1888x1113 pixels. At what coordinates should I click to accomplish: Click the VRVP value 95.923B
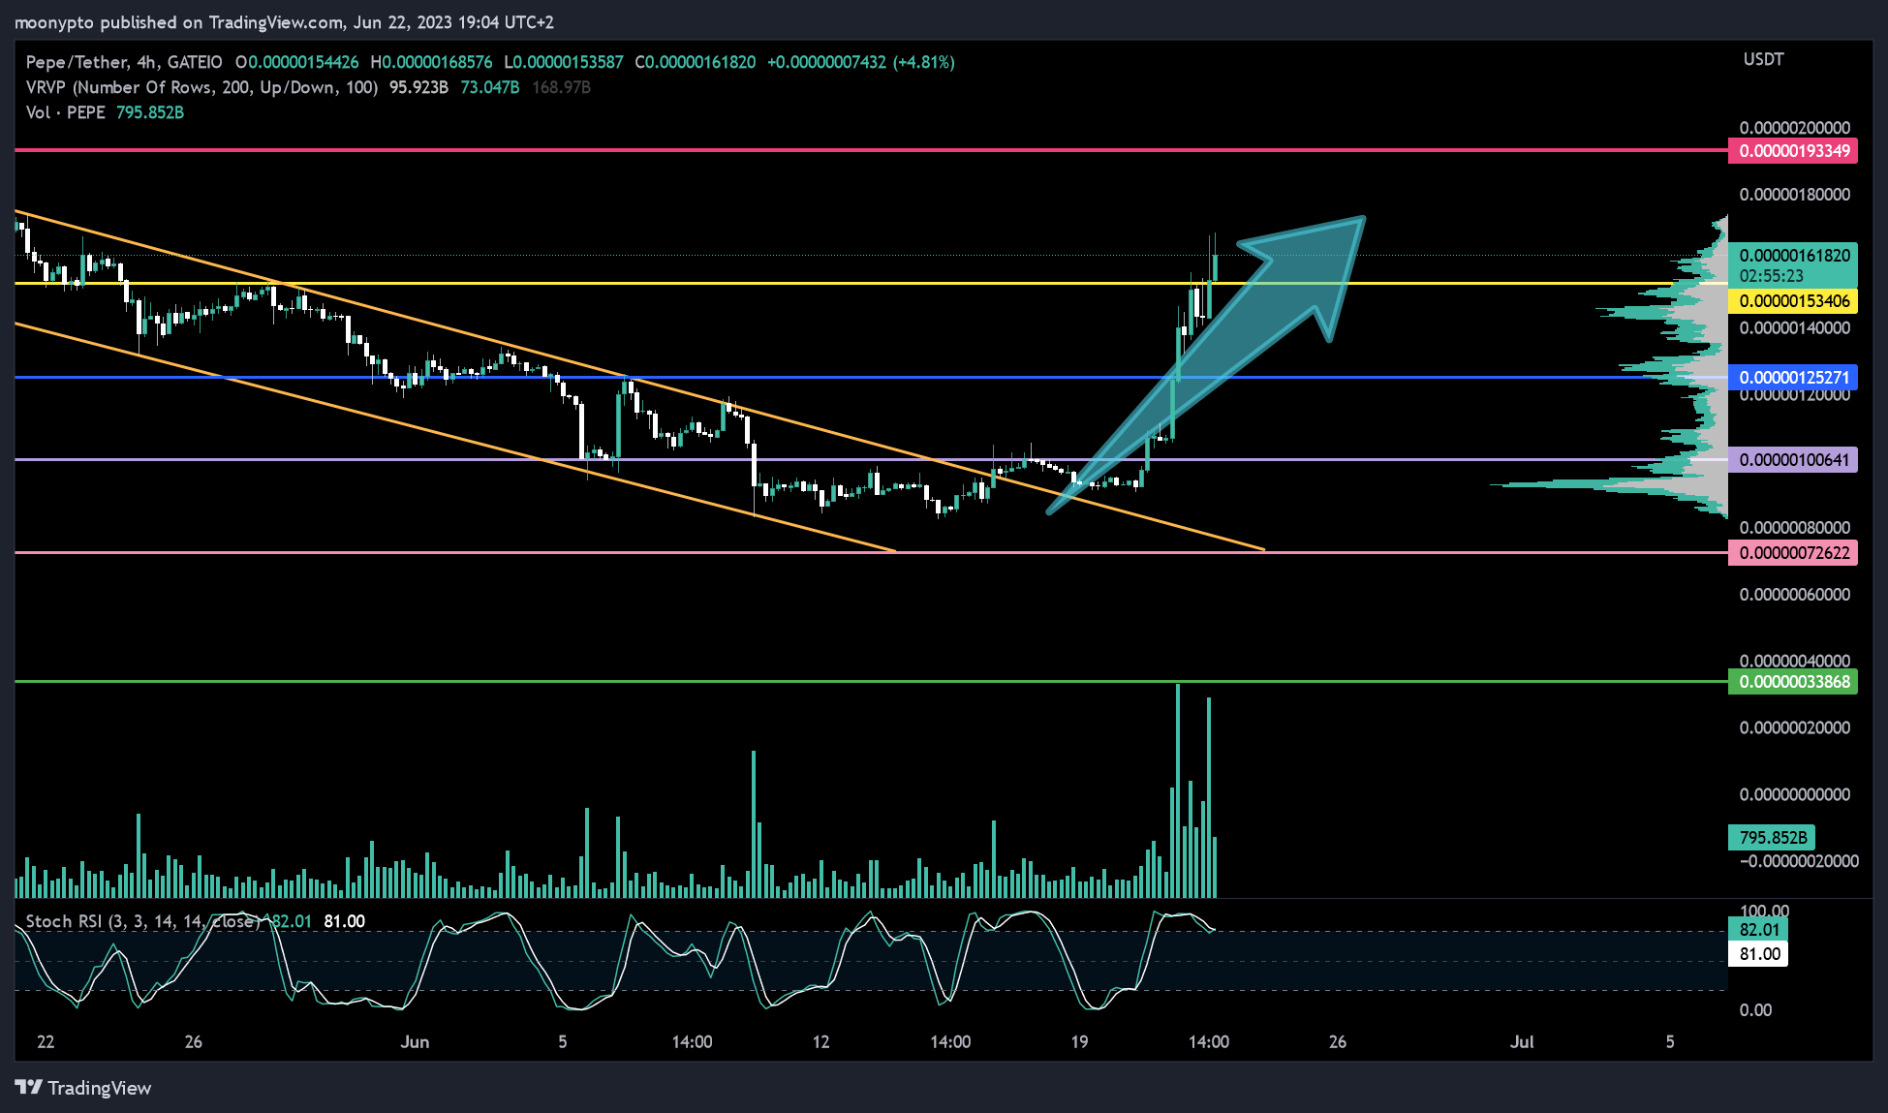point(418,87)
